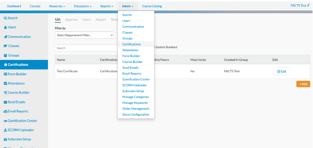Screen dimensions: 313x148
Task: Switch to the Import tab
Action: tap(101, 20)
